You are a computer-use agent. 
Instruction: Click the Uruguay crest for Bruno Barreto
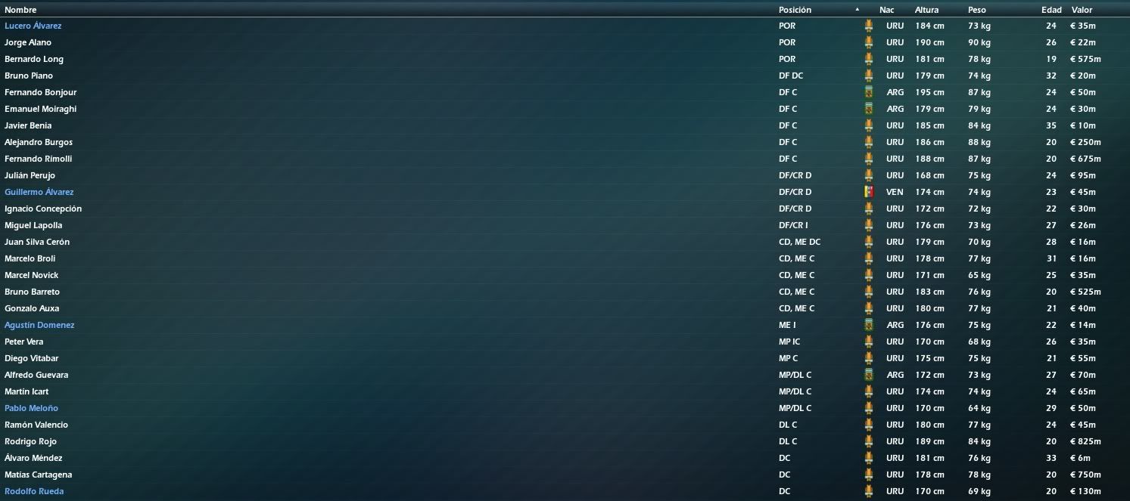pos(869,292)
